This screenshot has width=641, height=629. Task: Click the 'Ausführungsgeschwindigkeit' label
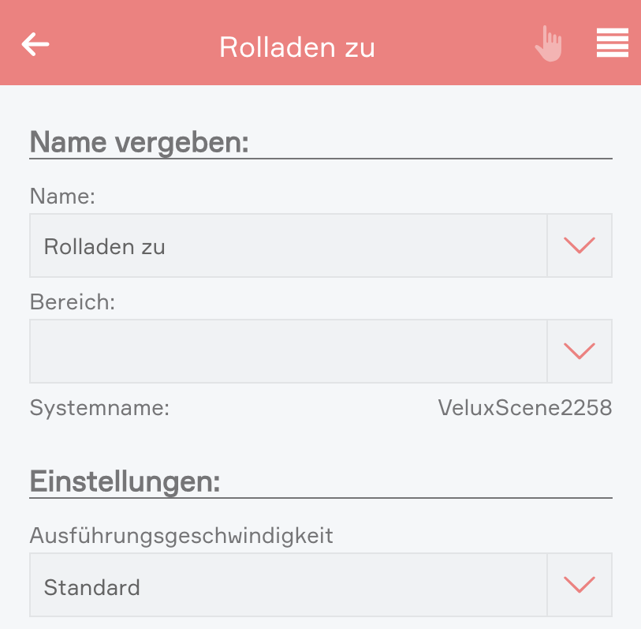coord(181,536)
